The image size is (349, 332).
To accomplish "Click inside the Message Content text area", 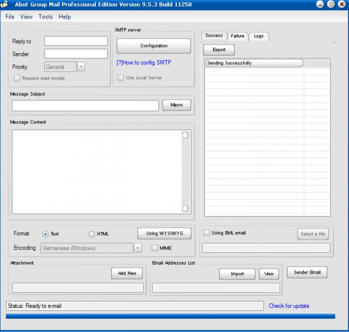I will pos(97,172).
